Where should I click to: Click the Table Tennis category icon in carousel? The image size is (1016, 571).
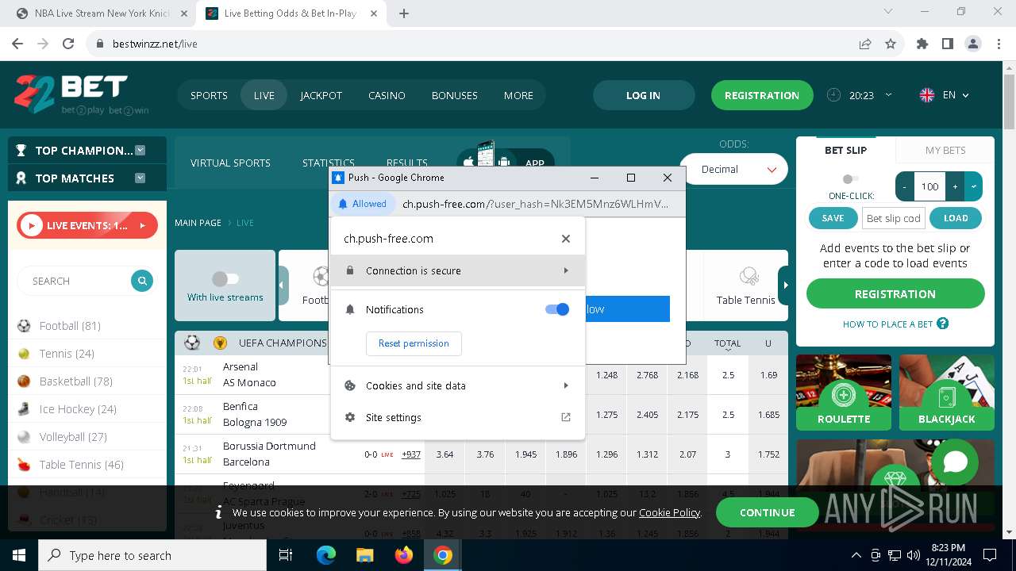pos(748,277)
